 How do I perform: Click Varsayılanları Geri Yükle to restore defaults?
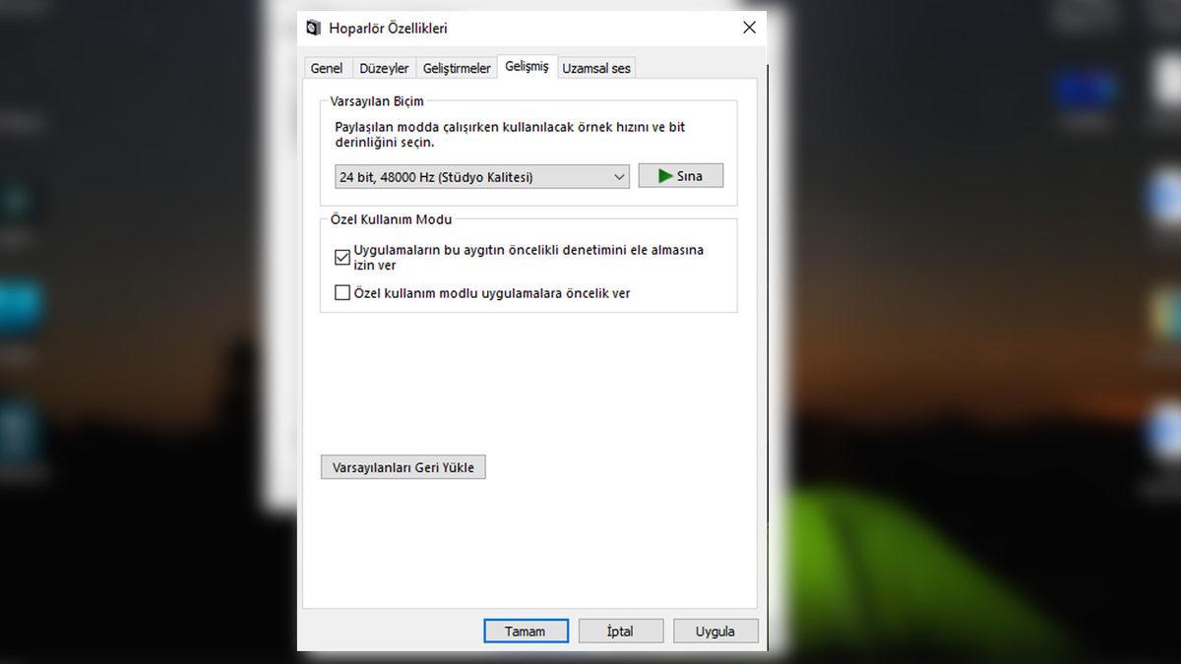(403, 466)
